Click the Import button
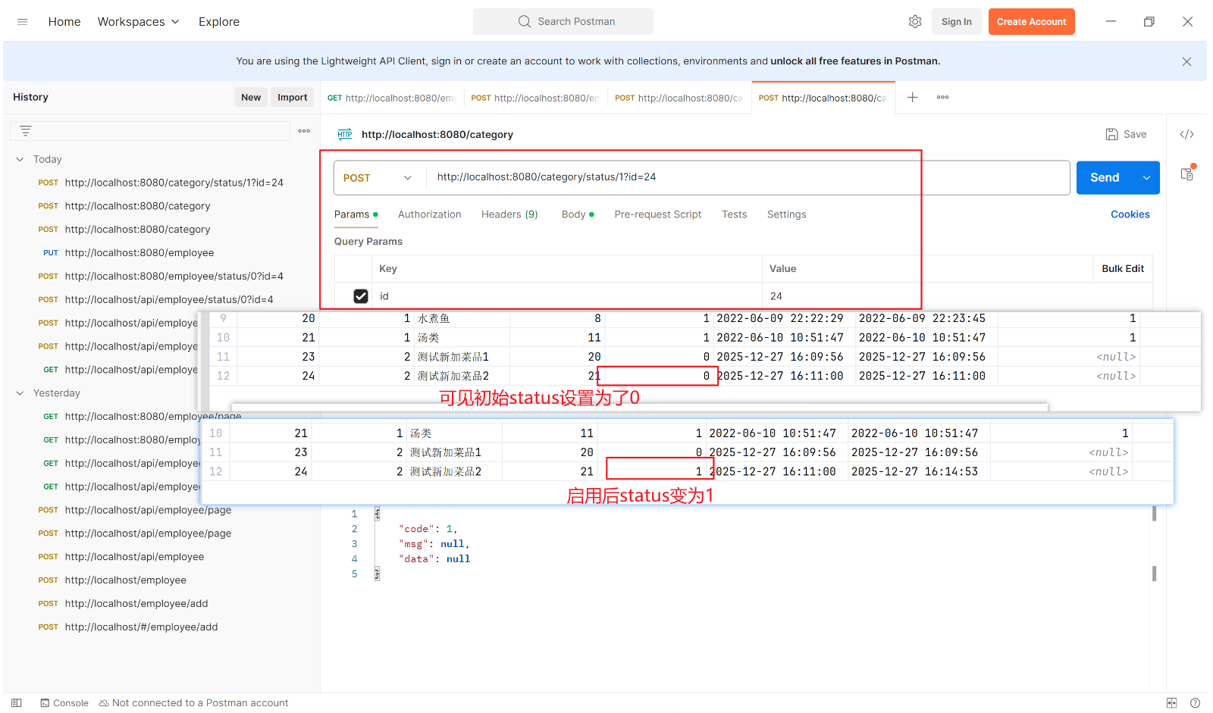This screenshot has height=713, width=1213. [292, 97]
